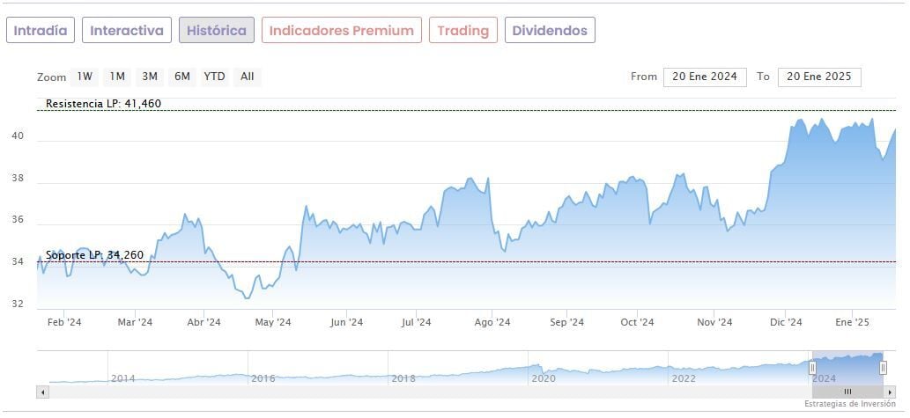
Task: Click the scrollbar thumb grip
Action: click(847, 392)
